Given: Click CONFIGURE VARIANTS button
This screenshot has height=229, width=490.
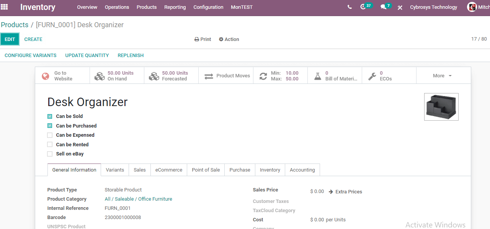Looking at the screenshot, I should pos(31,56).
